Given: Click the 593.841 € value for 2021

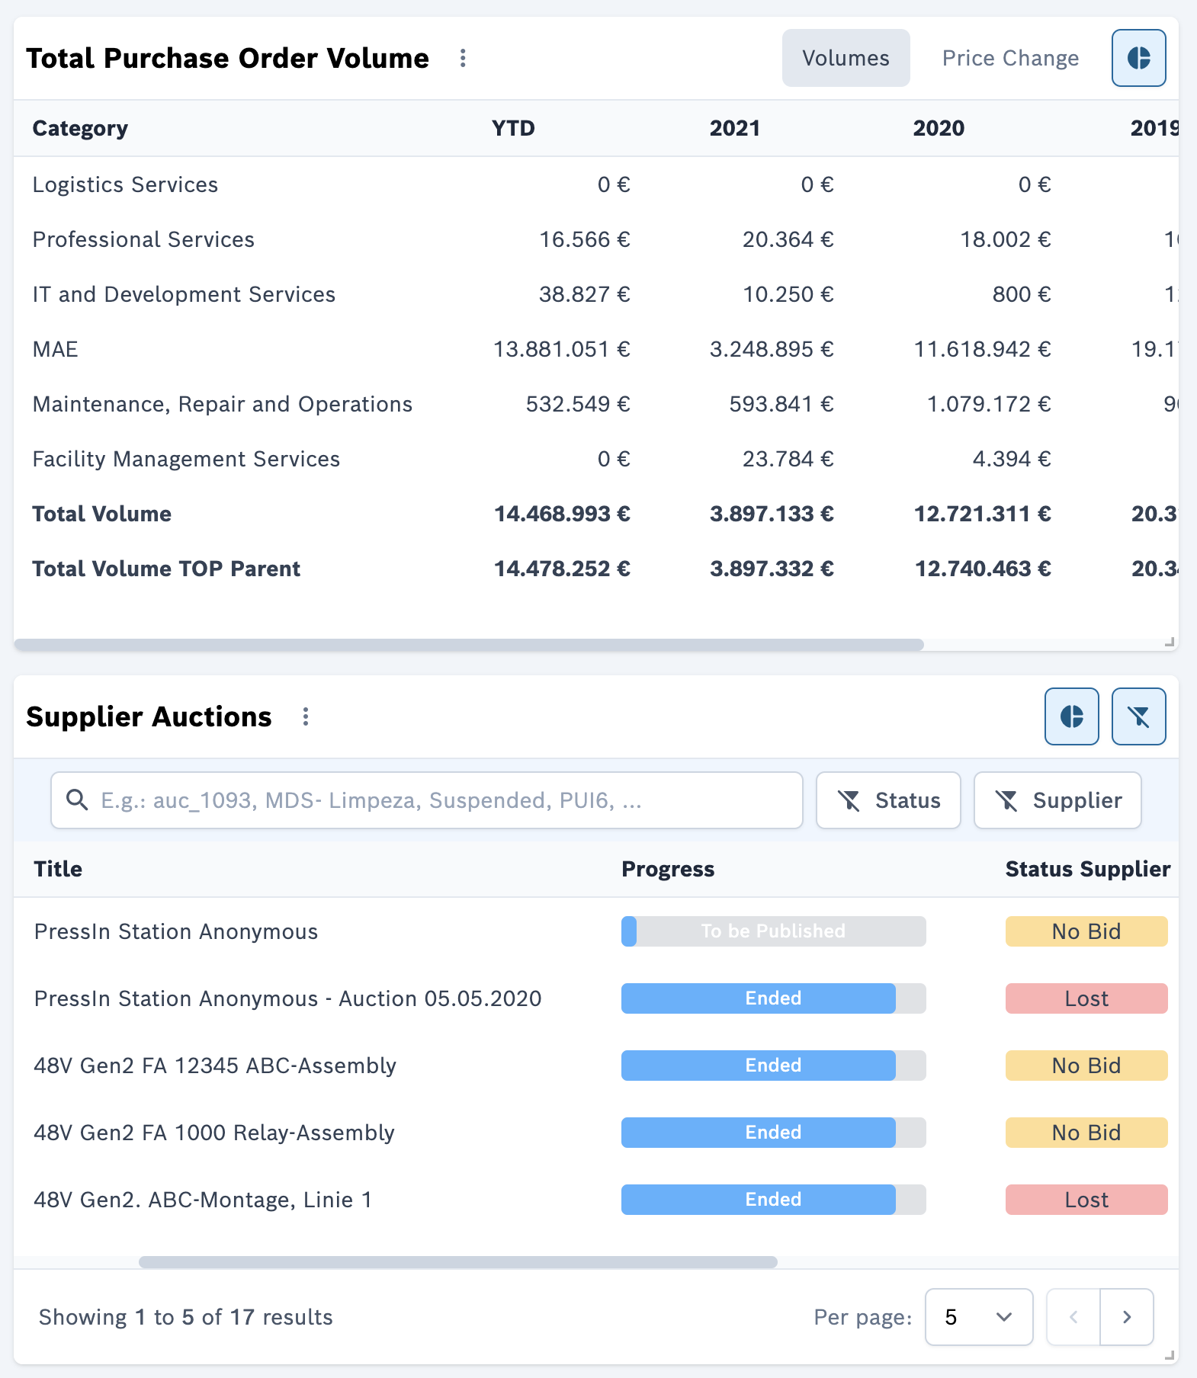Looking at the screenshot, I should coord(781,404).
